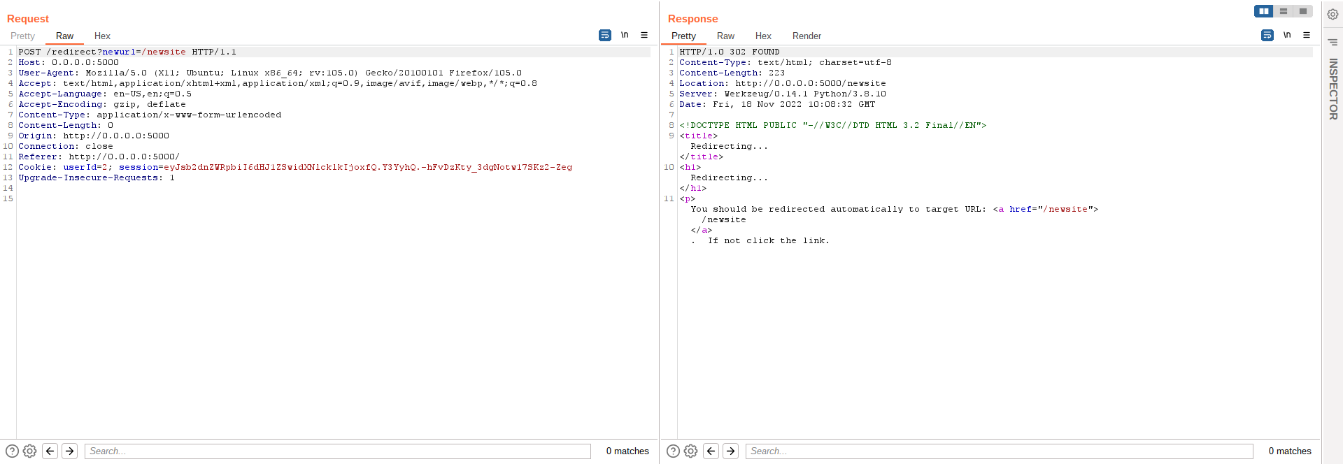Image resolution: width=1343 pixels, height=464 pixels.
Task: Click Request search help icon
Action: pyautogui.click(x=12, y=451)
